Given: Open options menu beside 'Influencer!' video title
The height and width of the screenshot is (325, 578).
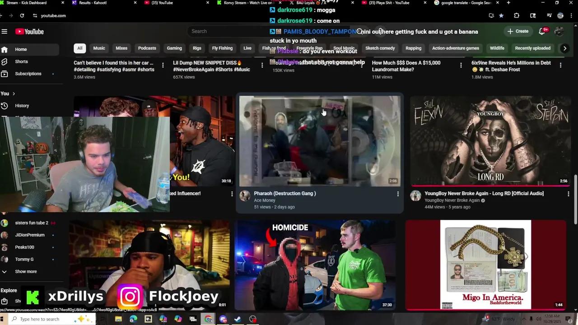Looking at the screenshot, I should pyautogui.click(x=232, y=194).
